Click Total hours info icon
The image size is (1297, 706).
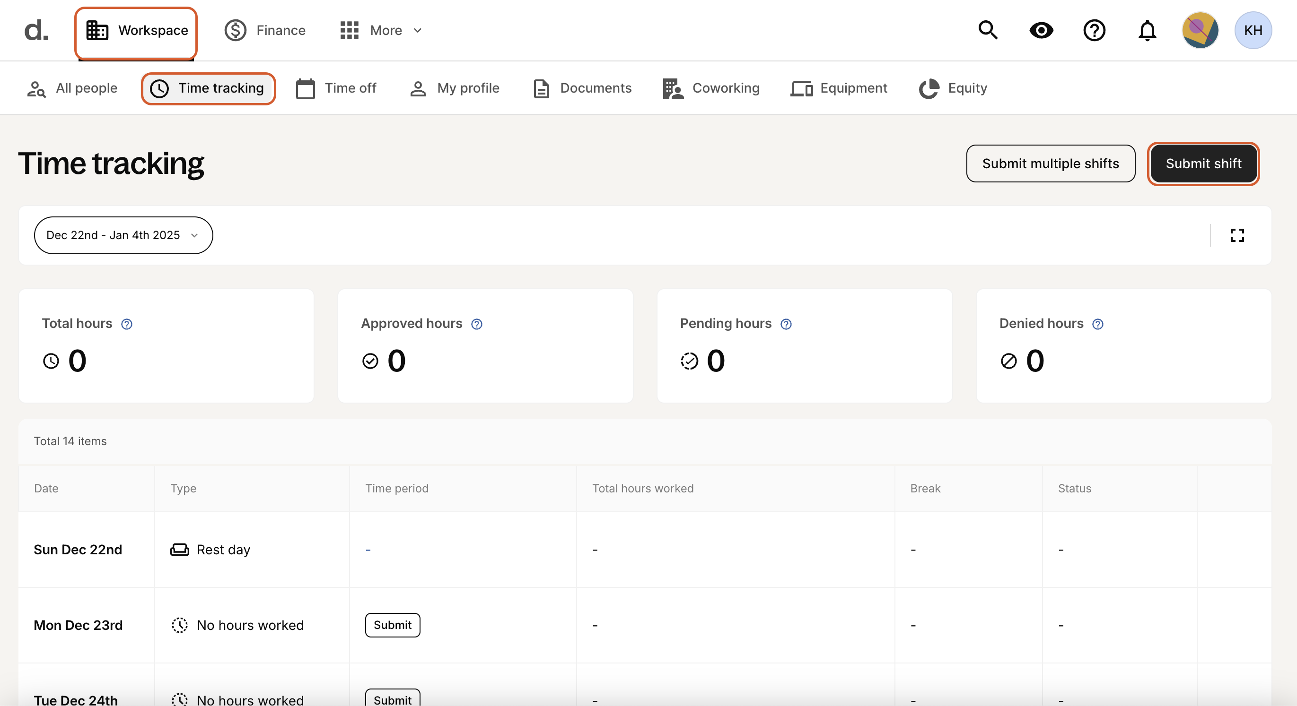[127, 324]
